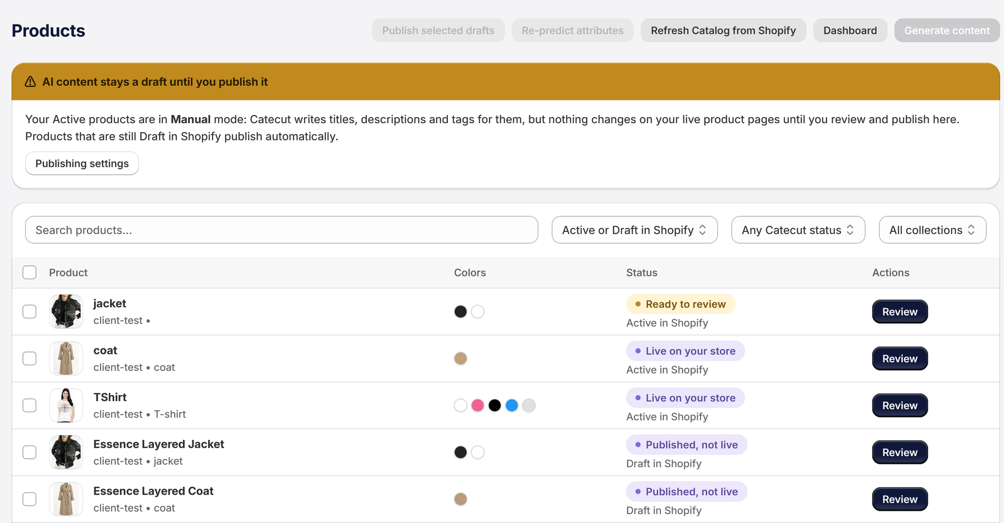Check the box for the jacket row

[x=30, y=312]
